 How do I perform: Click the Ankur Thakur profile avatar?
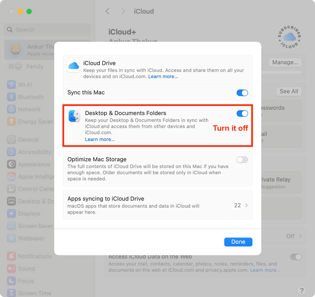(x=15, y=50)
